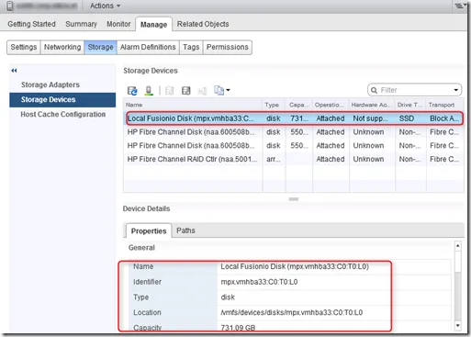
Task: Open the Alarm Definitions sub-tab
Action: 148,47
